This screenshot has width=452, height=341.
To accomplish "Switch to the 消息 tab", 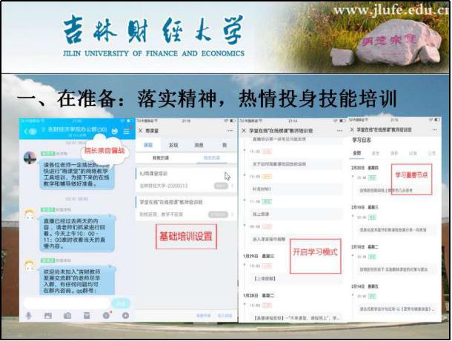I will (198, 145).
